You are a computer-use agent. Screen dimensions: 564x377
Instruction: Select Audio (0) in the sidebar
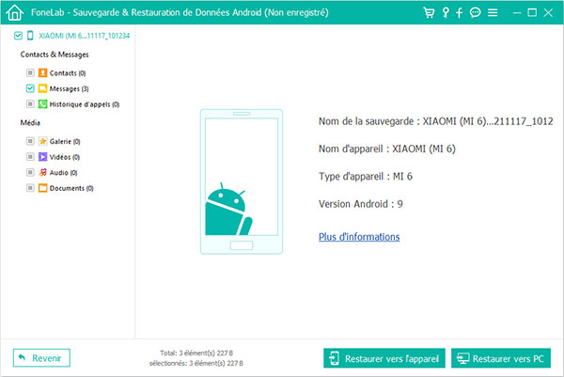[x=63, y=173]
